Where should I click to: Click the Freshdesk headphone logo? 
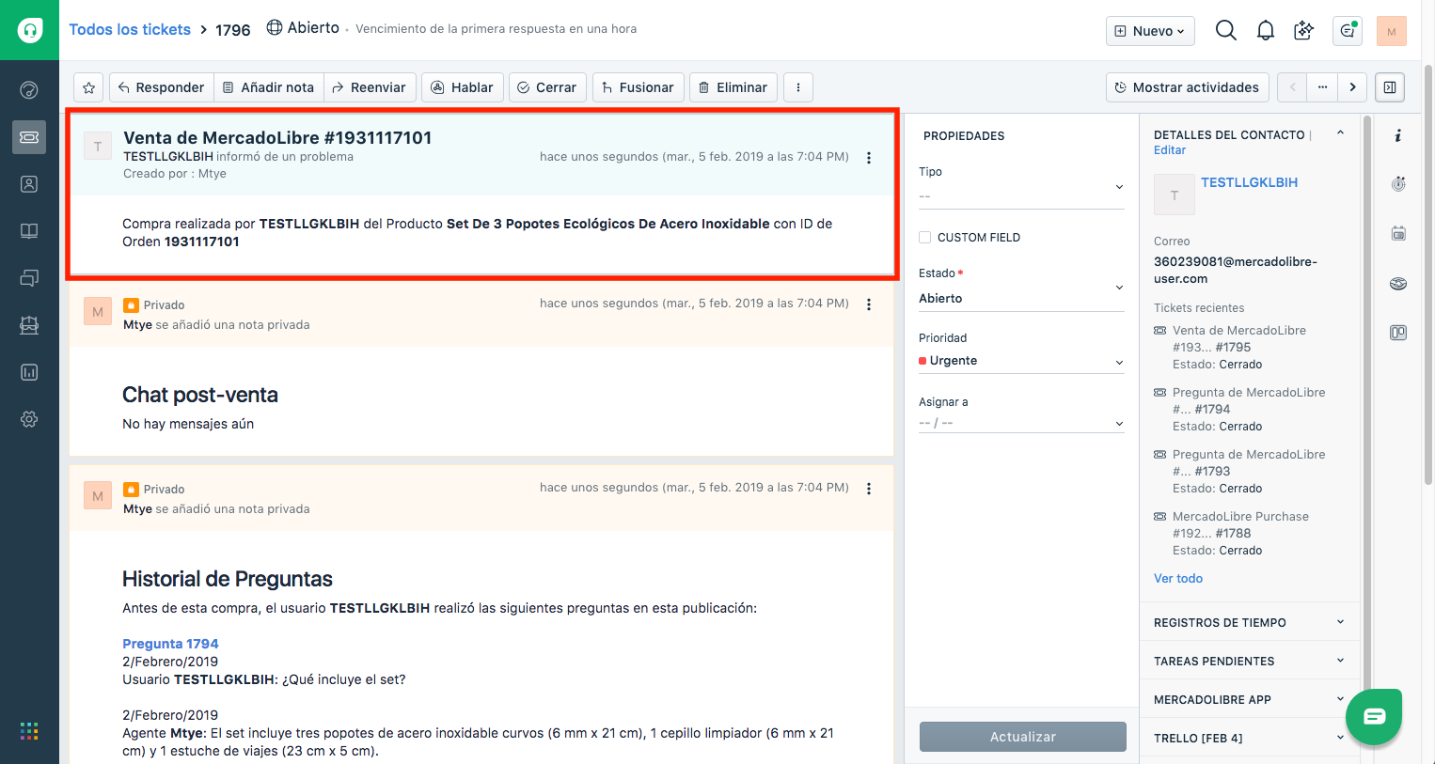coord(29,30)
